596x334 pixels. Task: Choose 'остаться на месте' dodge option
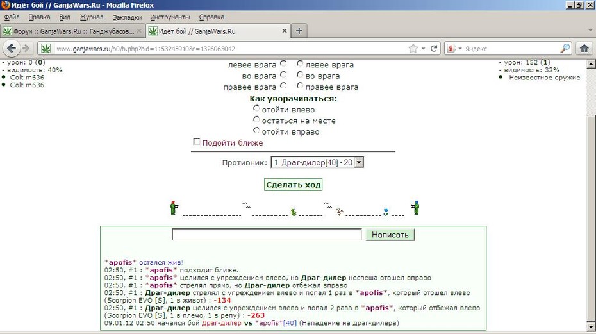256,119
